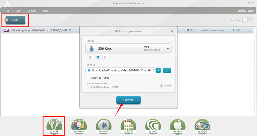Select the AAC format badge of WhatsApp Video
The image size is (257, 136).
pyautogui.click(x=6, y=30)
